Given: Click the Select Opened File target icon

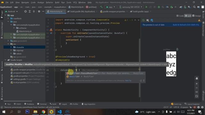Looking at the screenshot, I should click(26, 11).
